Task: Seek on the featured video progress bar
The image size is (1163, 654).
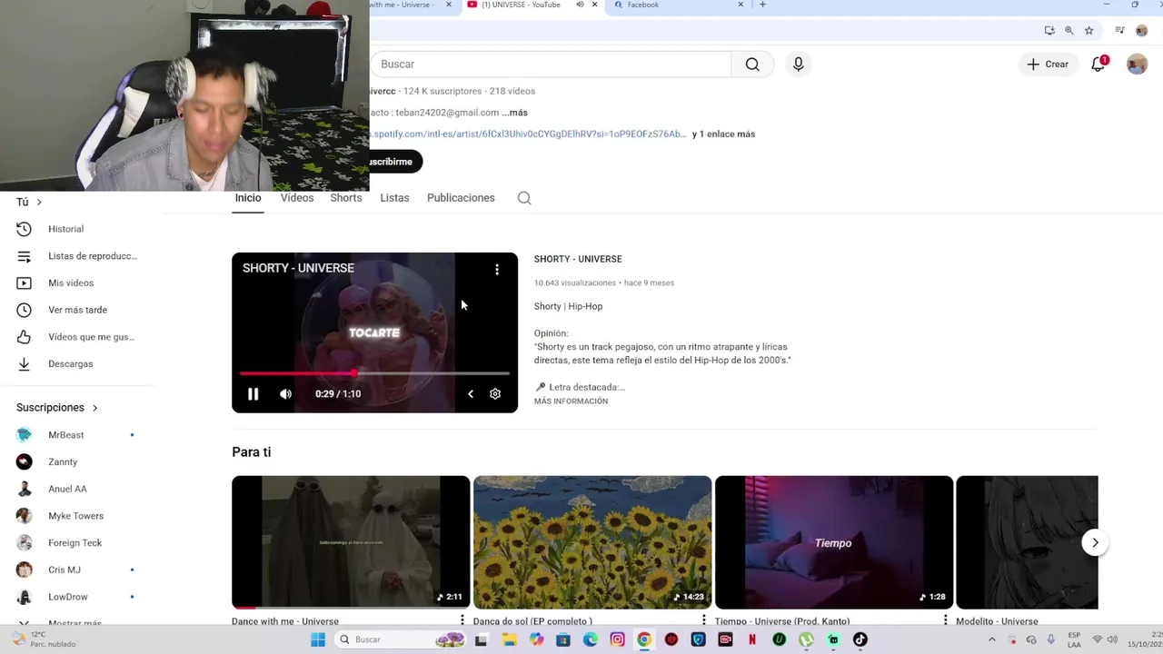Action: coord(374,373)
